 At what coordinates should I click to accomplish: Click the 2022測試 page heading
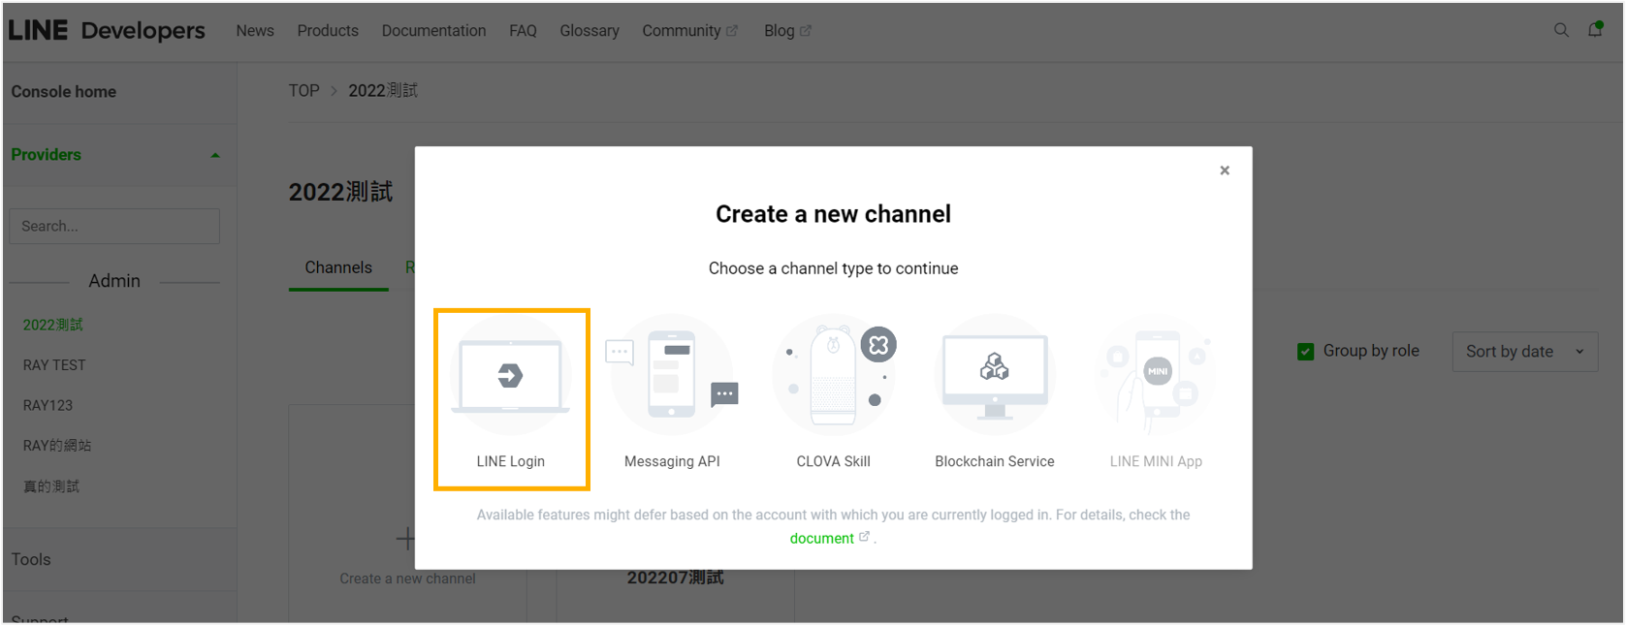(x=340, y=192)
